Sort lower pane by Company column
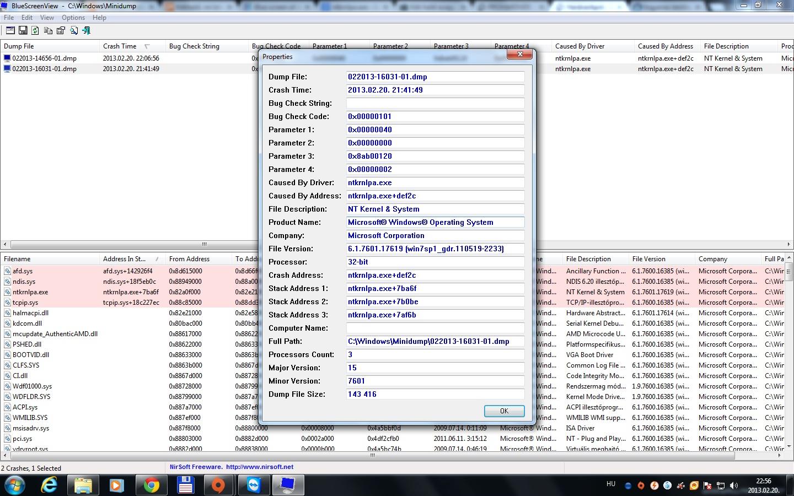 728,259
